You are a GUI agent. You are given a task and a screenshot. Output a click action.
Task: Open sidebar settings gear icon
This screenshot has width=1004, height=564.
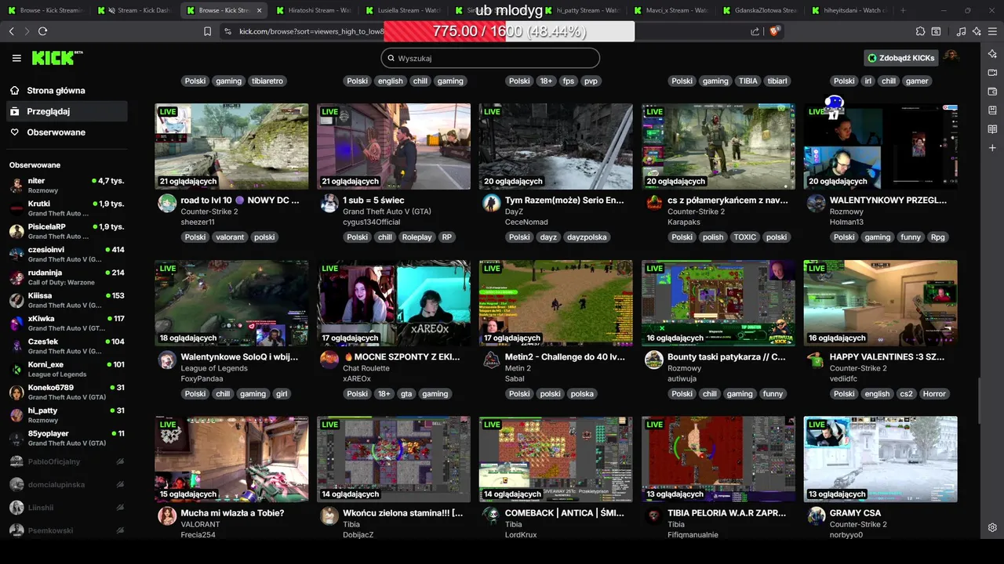tap(992, 527)
